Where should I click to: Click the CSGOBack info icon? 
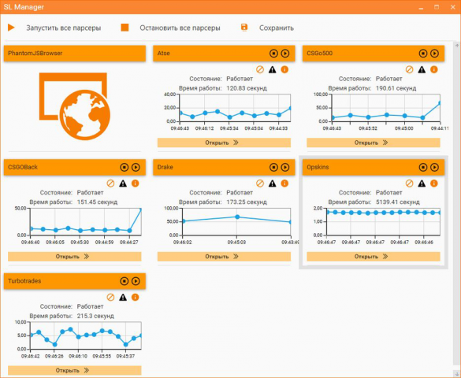(136, 183)
